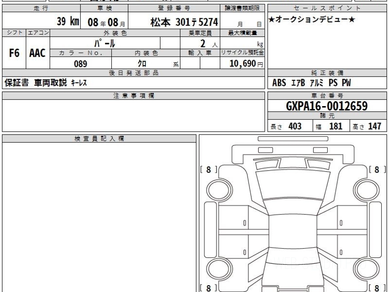Select exterior color パール

pos(105,43)
